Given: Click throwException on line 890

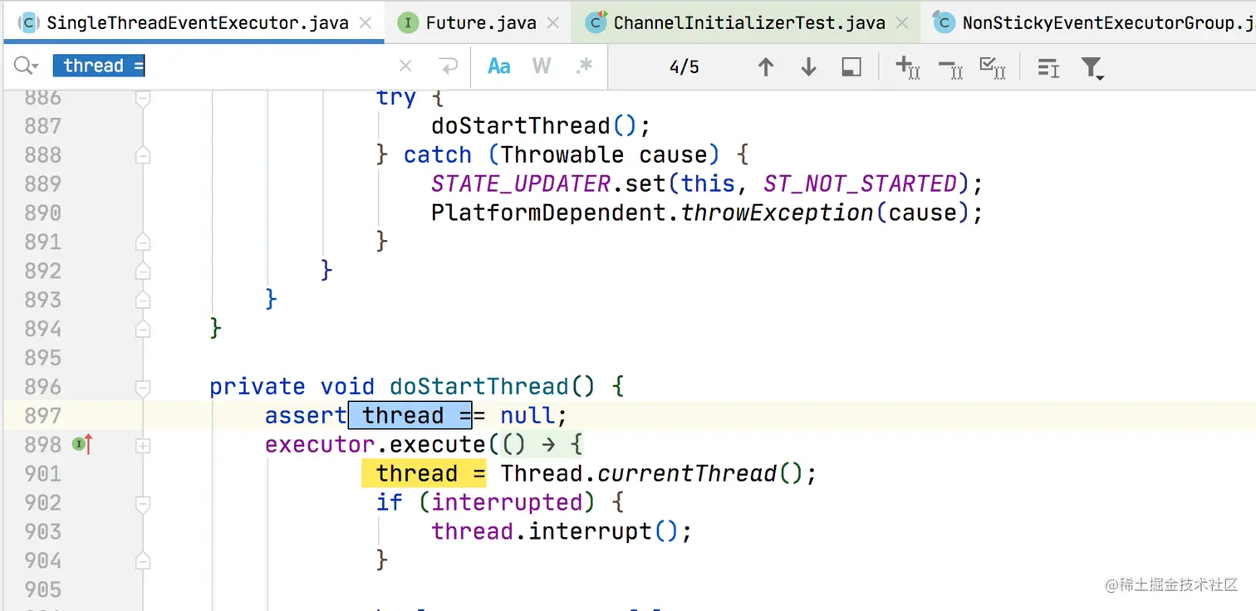Looking at the screenshot, I should [x=777, y=213].
